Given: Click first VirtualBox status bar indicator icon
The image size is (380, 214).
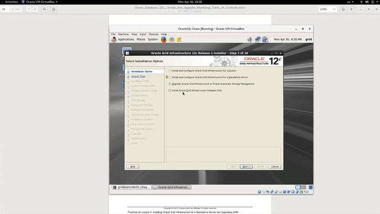Looking at the screenshot, I should (x=259, y=192).
